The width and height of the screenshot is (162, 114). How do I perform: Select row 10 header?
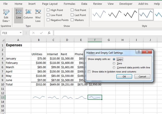point(3,84)
